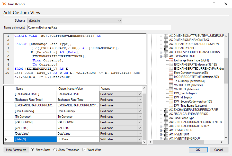
Task: Expand the AX.FISCALCALENDARPERIOD tree node
Action: pyautogui.click(x=161, y=114)
